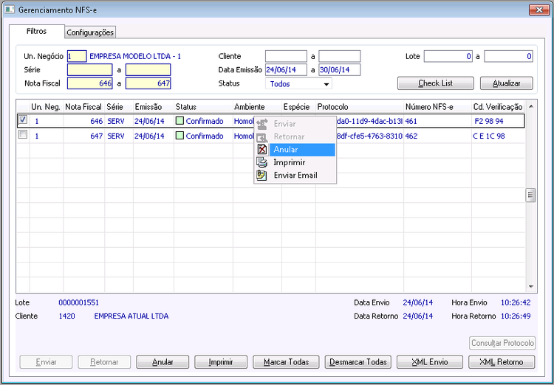
Task: Click Confirmado status text for nota 647
Action: pos(205,136)
